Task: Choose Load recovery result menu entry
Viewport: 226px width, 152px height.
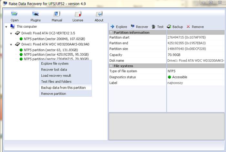Action: click(x=66, y=76)
